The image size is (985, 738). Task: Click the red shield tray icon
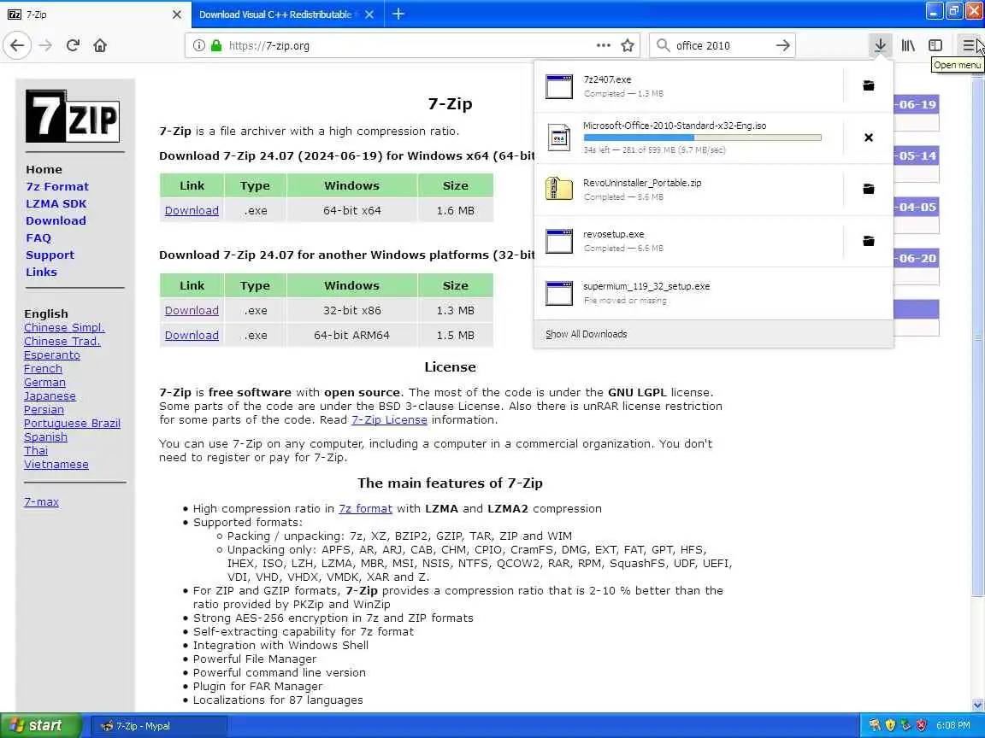click(921, 725)
